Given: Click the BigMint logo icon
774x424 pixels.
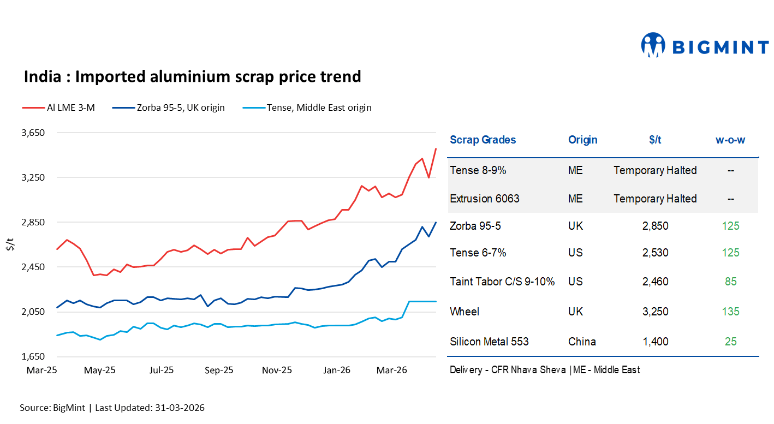Looking at the screenshot, I should point(653,45).
